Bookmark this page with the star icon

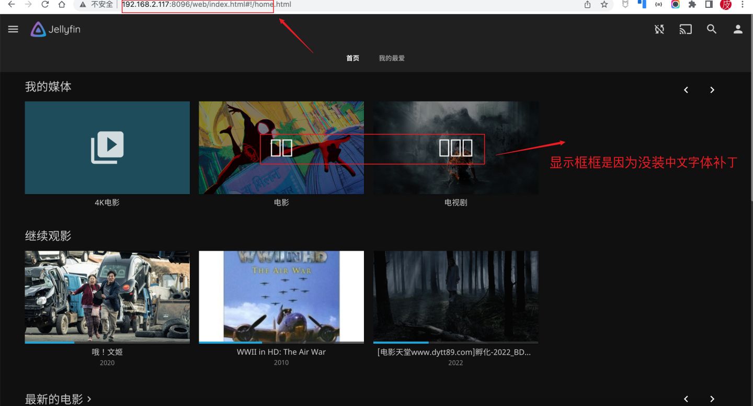click(604, 4)
